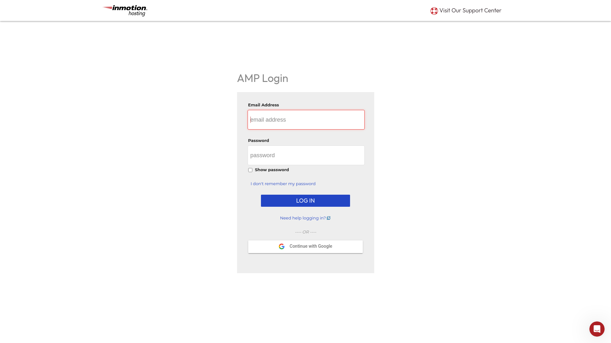Open I don't remember my password link
Image resolution: width=611 pixels, height=343 pixels.
point(283,184)
